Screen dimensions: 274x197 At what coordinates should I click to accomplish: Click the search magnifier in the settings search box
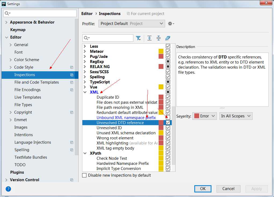7,13
